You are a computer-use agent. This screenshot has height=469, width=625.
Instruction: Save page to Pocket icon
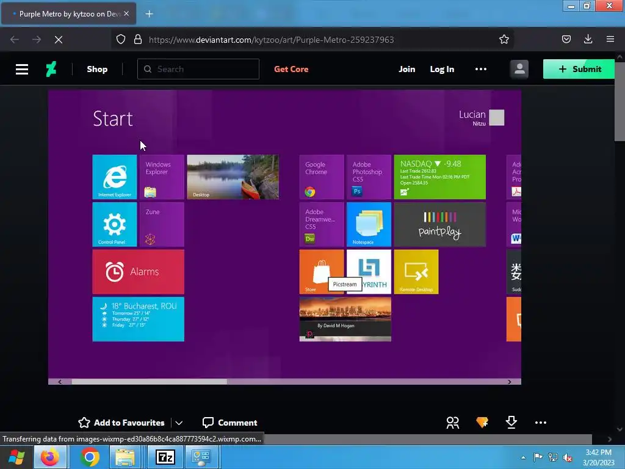pyautogui.click(x=566, y=39)
